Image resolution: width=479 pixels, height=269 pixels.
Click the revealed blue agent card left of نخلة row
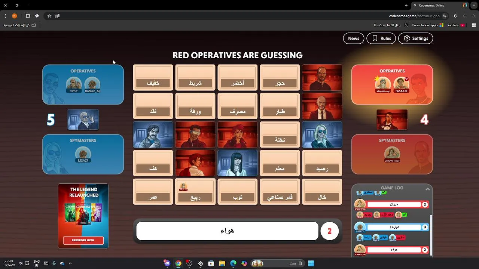click(153, 134)
